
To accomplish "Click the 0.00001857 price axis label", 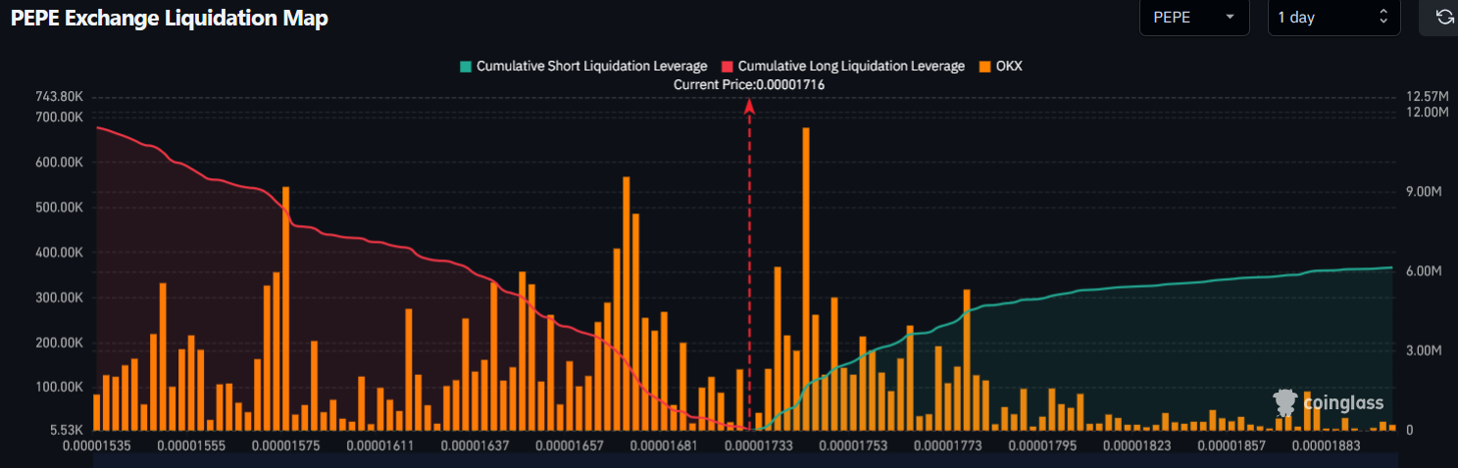I will (x=1233, y=445).
